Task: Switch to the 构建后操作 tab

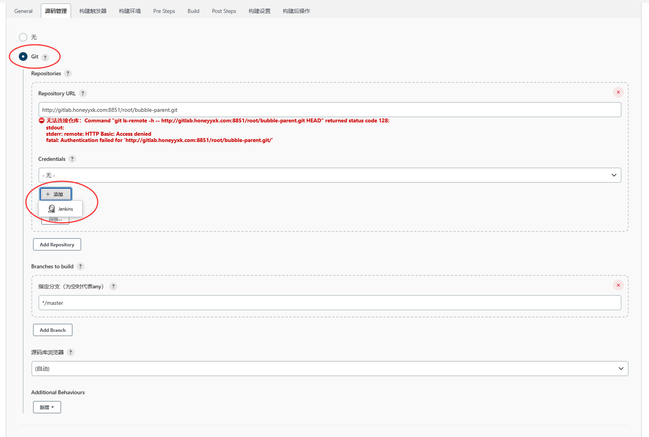Action: pyautogui.click(x=296, y=11)
